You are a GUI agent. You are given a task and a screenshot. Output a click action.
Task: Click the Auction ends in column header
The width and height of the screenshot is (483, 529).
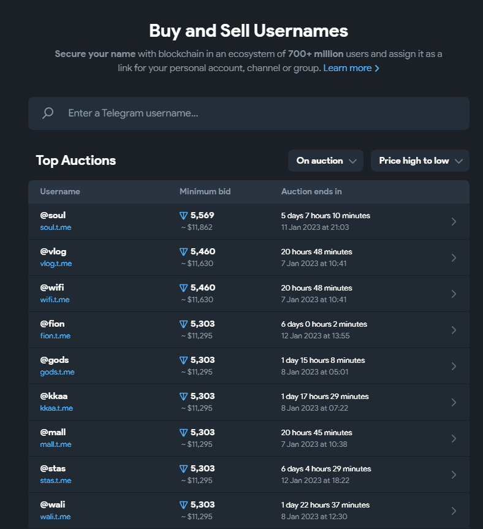coord(311,192)
